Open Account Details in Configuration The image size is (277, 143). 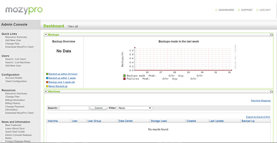point(14,78)
